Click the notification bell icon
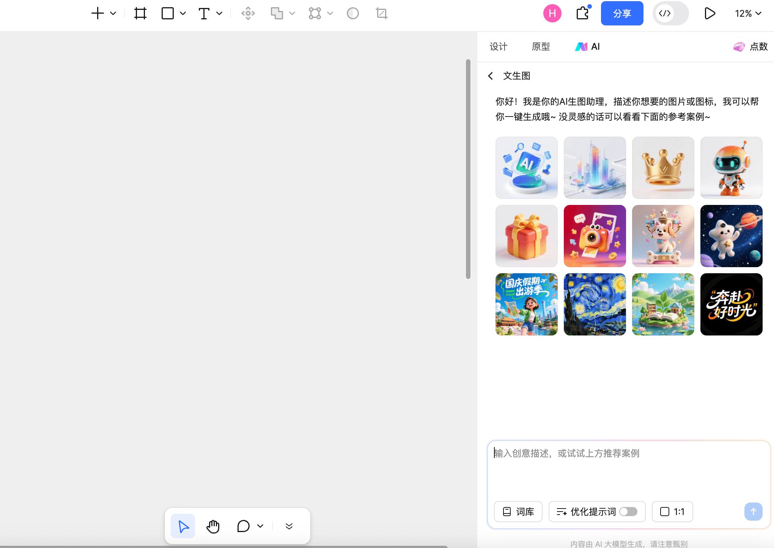Viewport: 774px width, 548px height. pyautogui.click(x=583, y=13)
